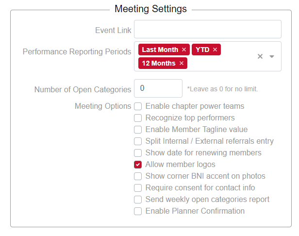Click the Last Month period tag
299x236 pixels.
[x=160, y=50]
